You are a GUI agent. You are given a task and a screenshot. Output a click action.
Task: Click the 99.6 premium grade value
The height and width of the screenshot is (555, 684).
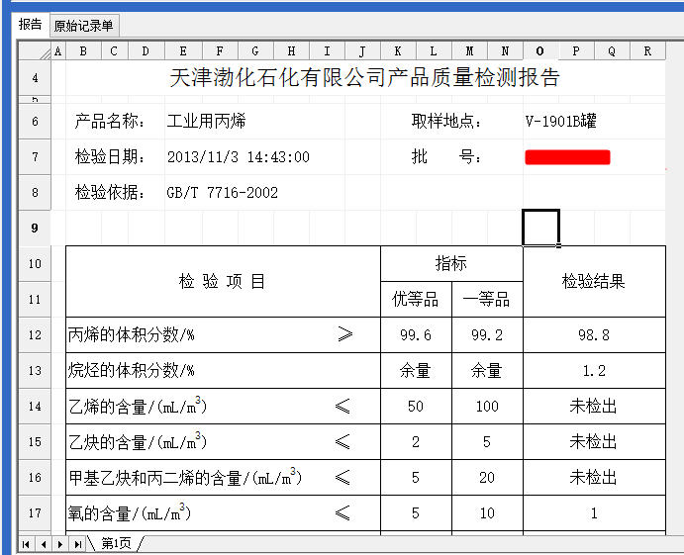416,334
